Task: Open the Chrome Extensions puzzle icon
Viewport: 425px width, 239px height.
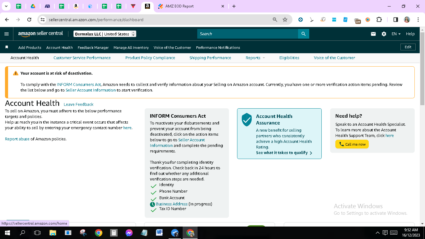Action: 379,20
